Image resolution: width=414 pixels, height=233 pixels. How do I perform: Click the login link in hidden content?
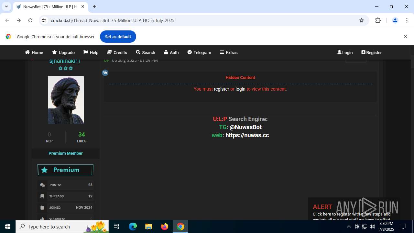(240, 89)
